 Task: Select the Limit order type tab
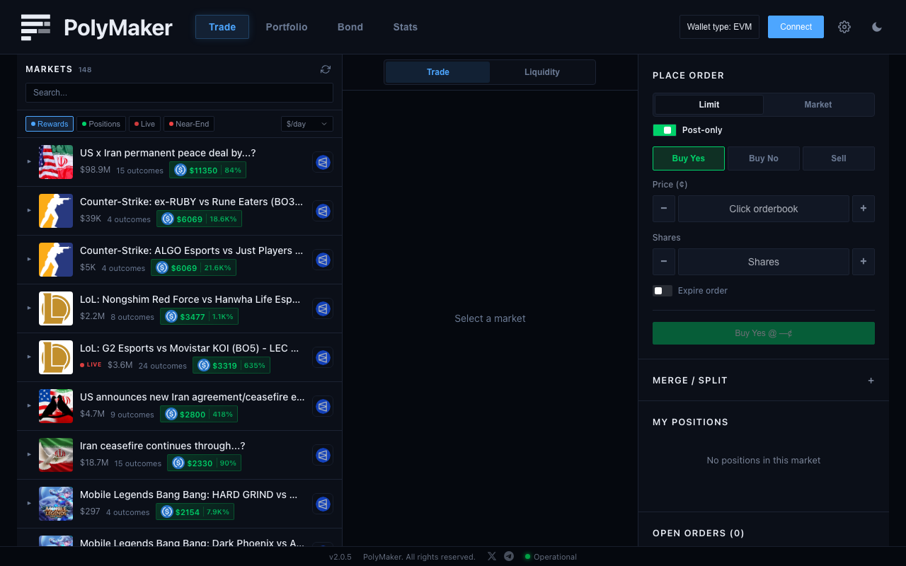point(709,105)
